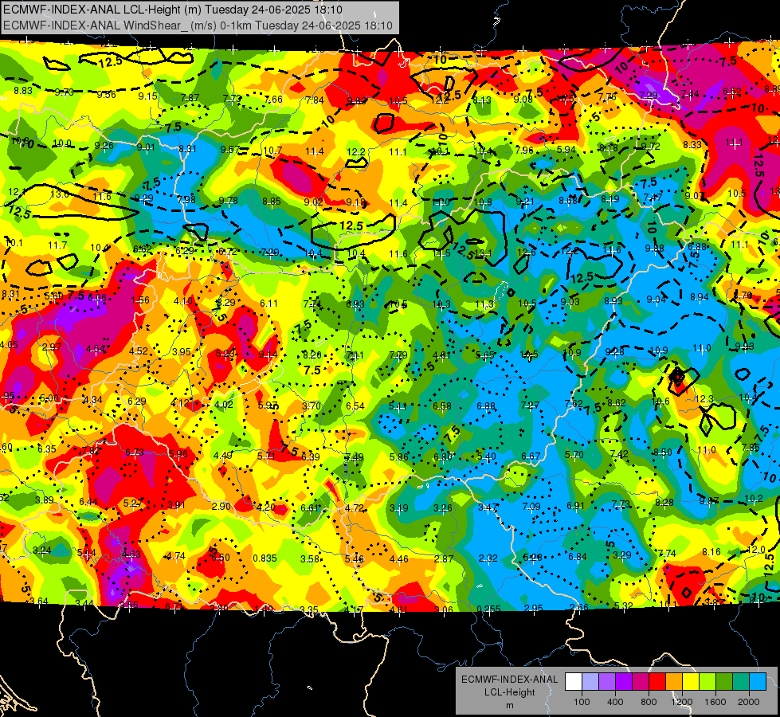Click the grid value 9.02
This screenshot has width=780, height=717.
click(x=313, y=202)
